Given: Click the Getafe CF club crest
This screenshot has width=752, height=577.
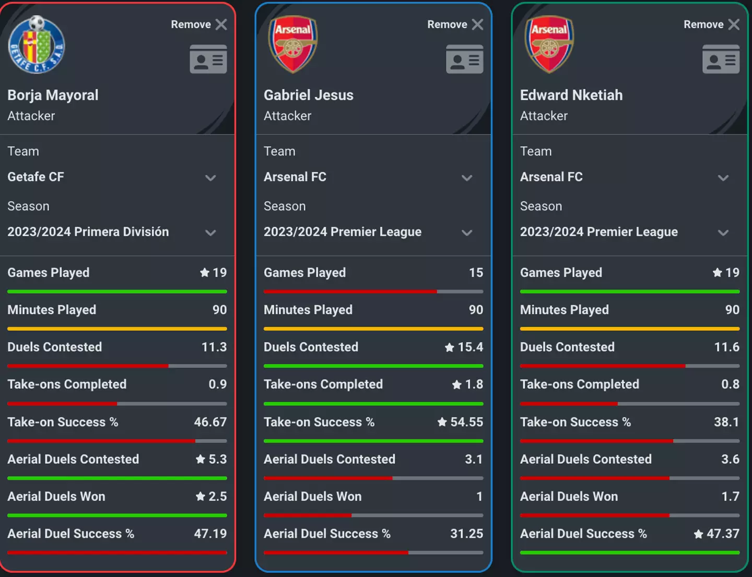Looking at the screenshot, I should [x=37, y=45].
